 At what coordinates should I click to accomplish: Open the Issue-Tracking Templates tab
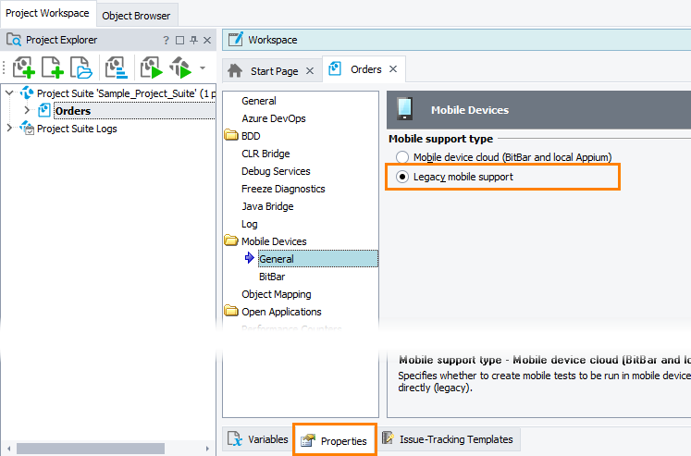[449, 439]
